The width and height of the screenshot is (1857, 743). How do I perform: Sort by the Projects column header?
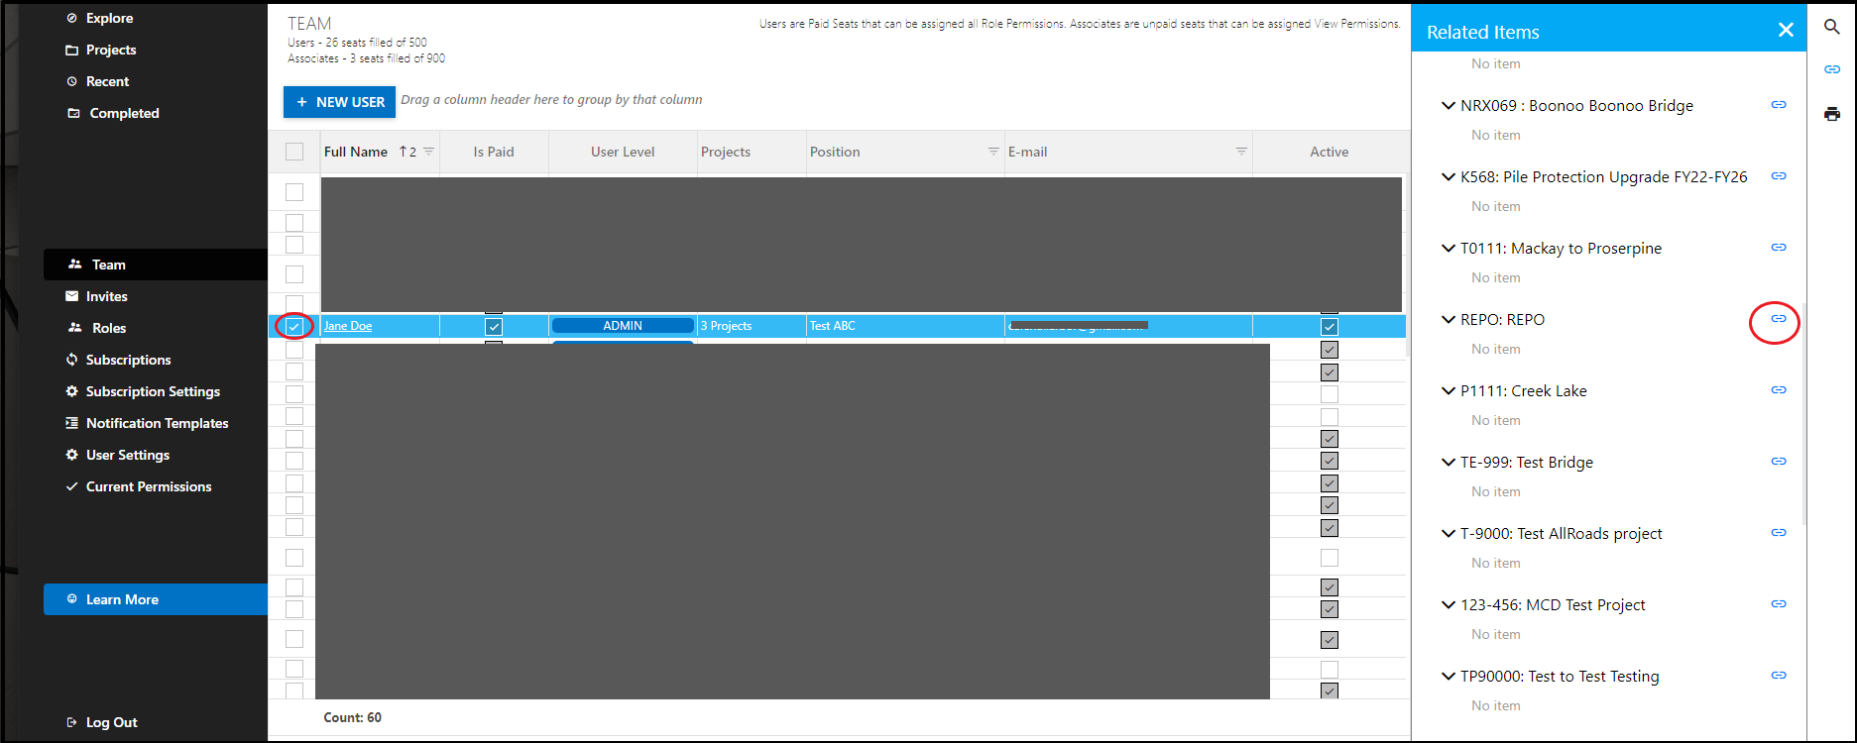point(726,152)
